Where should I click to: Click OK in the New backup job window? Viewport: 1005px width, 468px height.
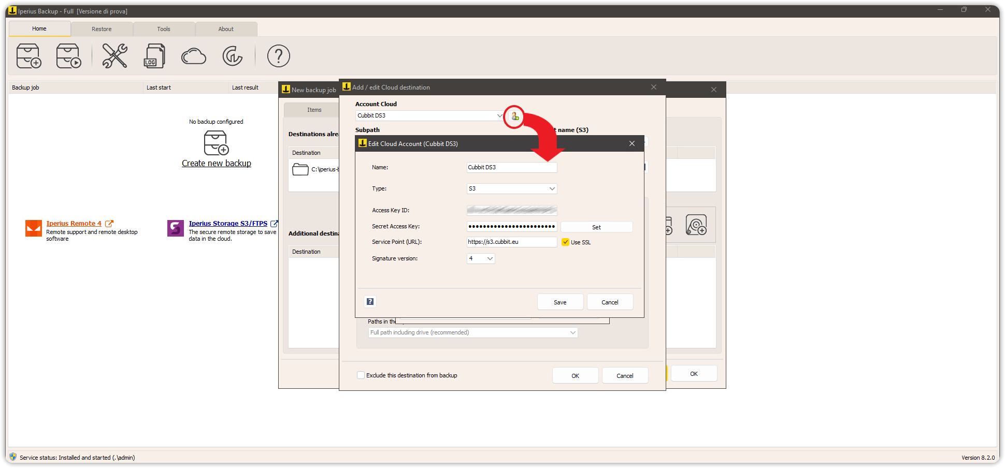click(x=694, y=374)
